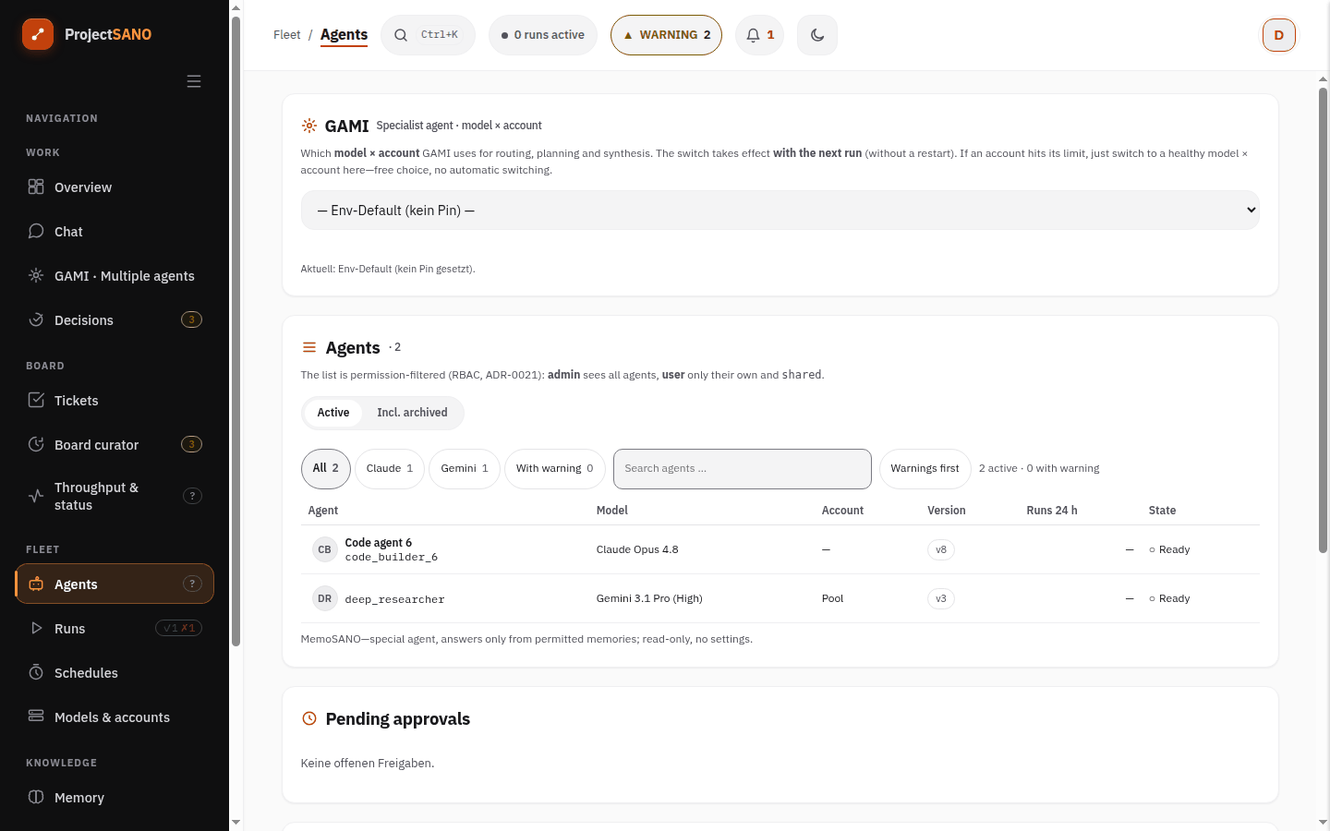Open the Env-Default model account dropdown
The width and height of the screenshot is (1330, 831).
click(x=780, y=211)
